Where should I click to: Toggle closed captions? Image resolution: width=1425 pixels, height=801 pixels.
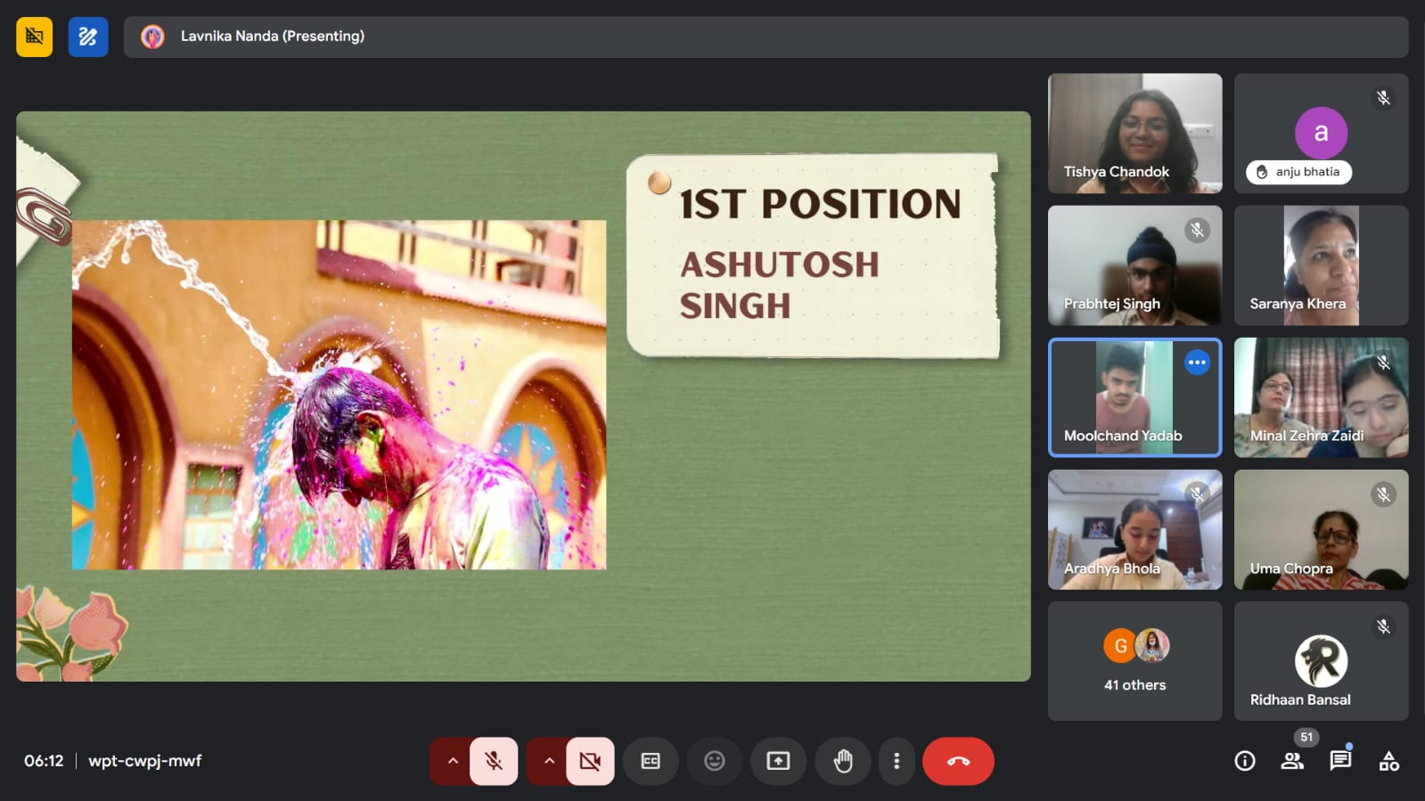(651, 761)
